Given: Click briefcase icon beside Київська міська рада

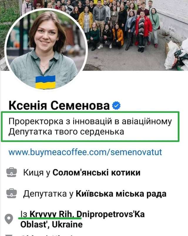Looking at the screenshot, I should click(11, 193).
